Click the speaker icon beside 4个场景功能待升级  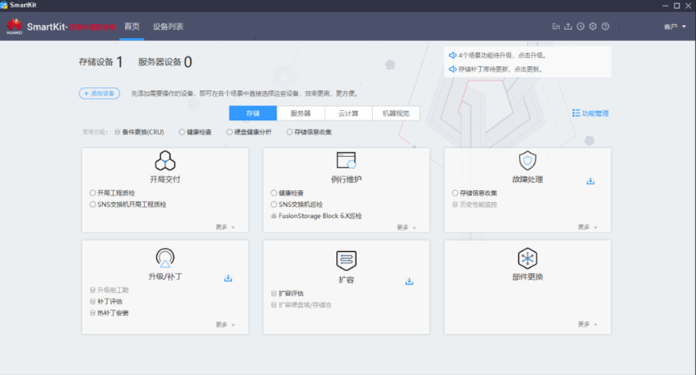pos(452,56)
